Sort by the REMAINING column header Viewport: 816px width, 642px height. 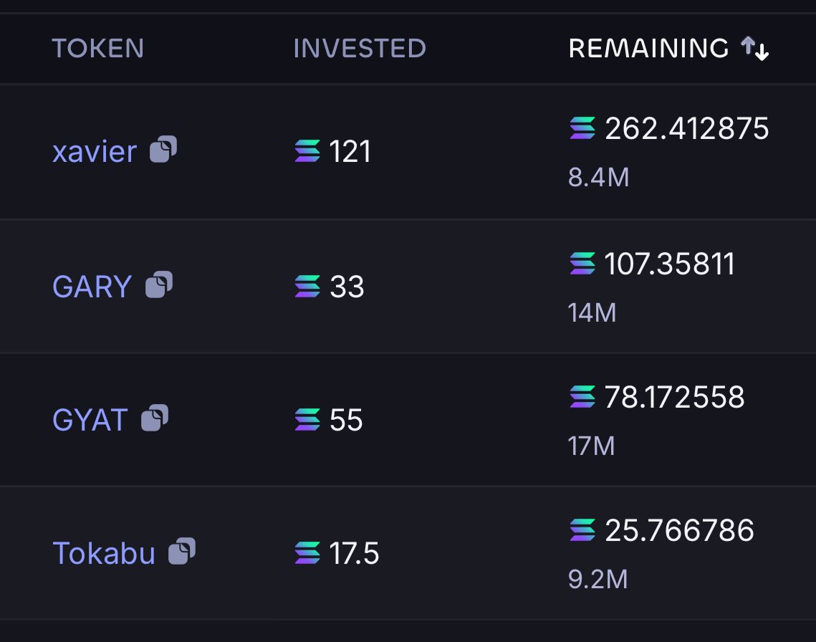648,49
